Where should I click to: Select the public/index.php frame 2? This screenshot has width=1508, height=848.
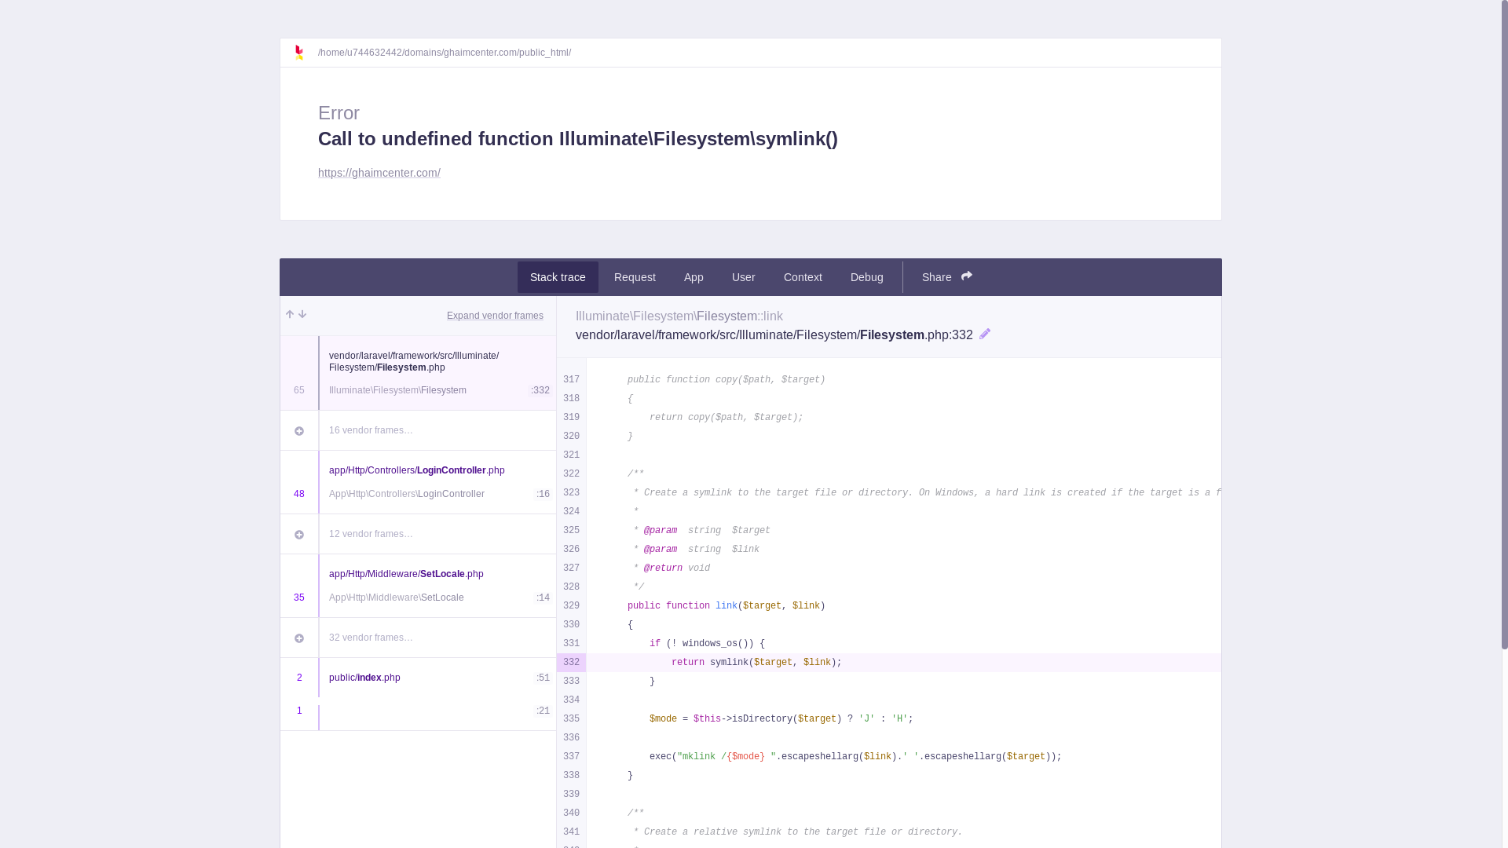click(x=418, y=678)
